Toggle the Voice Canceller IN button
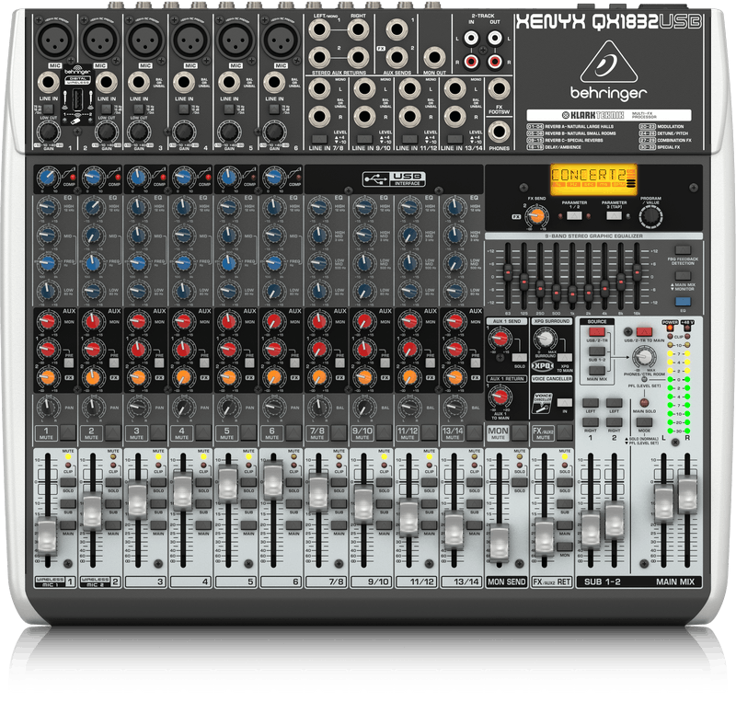The height and width of the screenshot is (702, 736). click(565, 402)
